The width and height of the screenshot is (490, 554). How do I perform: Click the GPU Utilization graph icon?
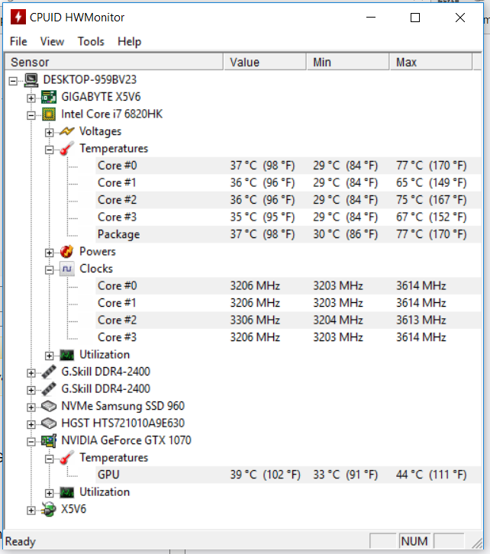click(x=66, y=492)
